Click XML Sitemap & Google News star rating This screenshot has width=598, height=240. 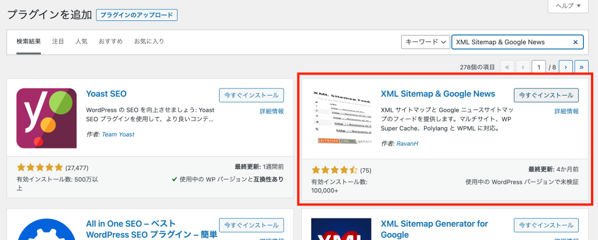(x=335, y=170)
